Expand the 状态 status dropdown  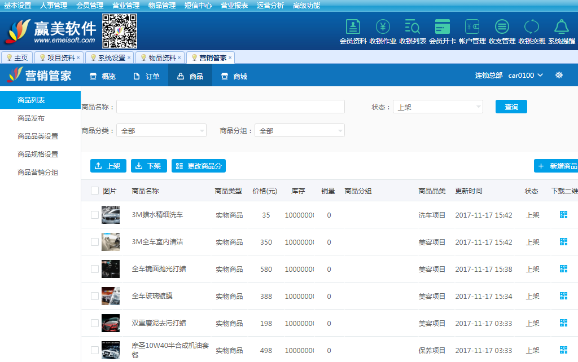point(437,107)
